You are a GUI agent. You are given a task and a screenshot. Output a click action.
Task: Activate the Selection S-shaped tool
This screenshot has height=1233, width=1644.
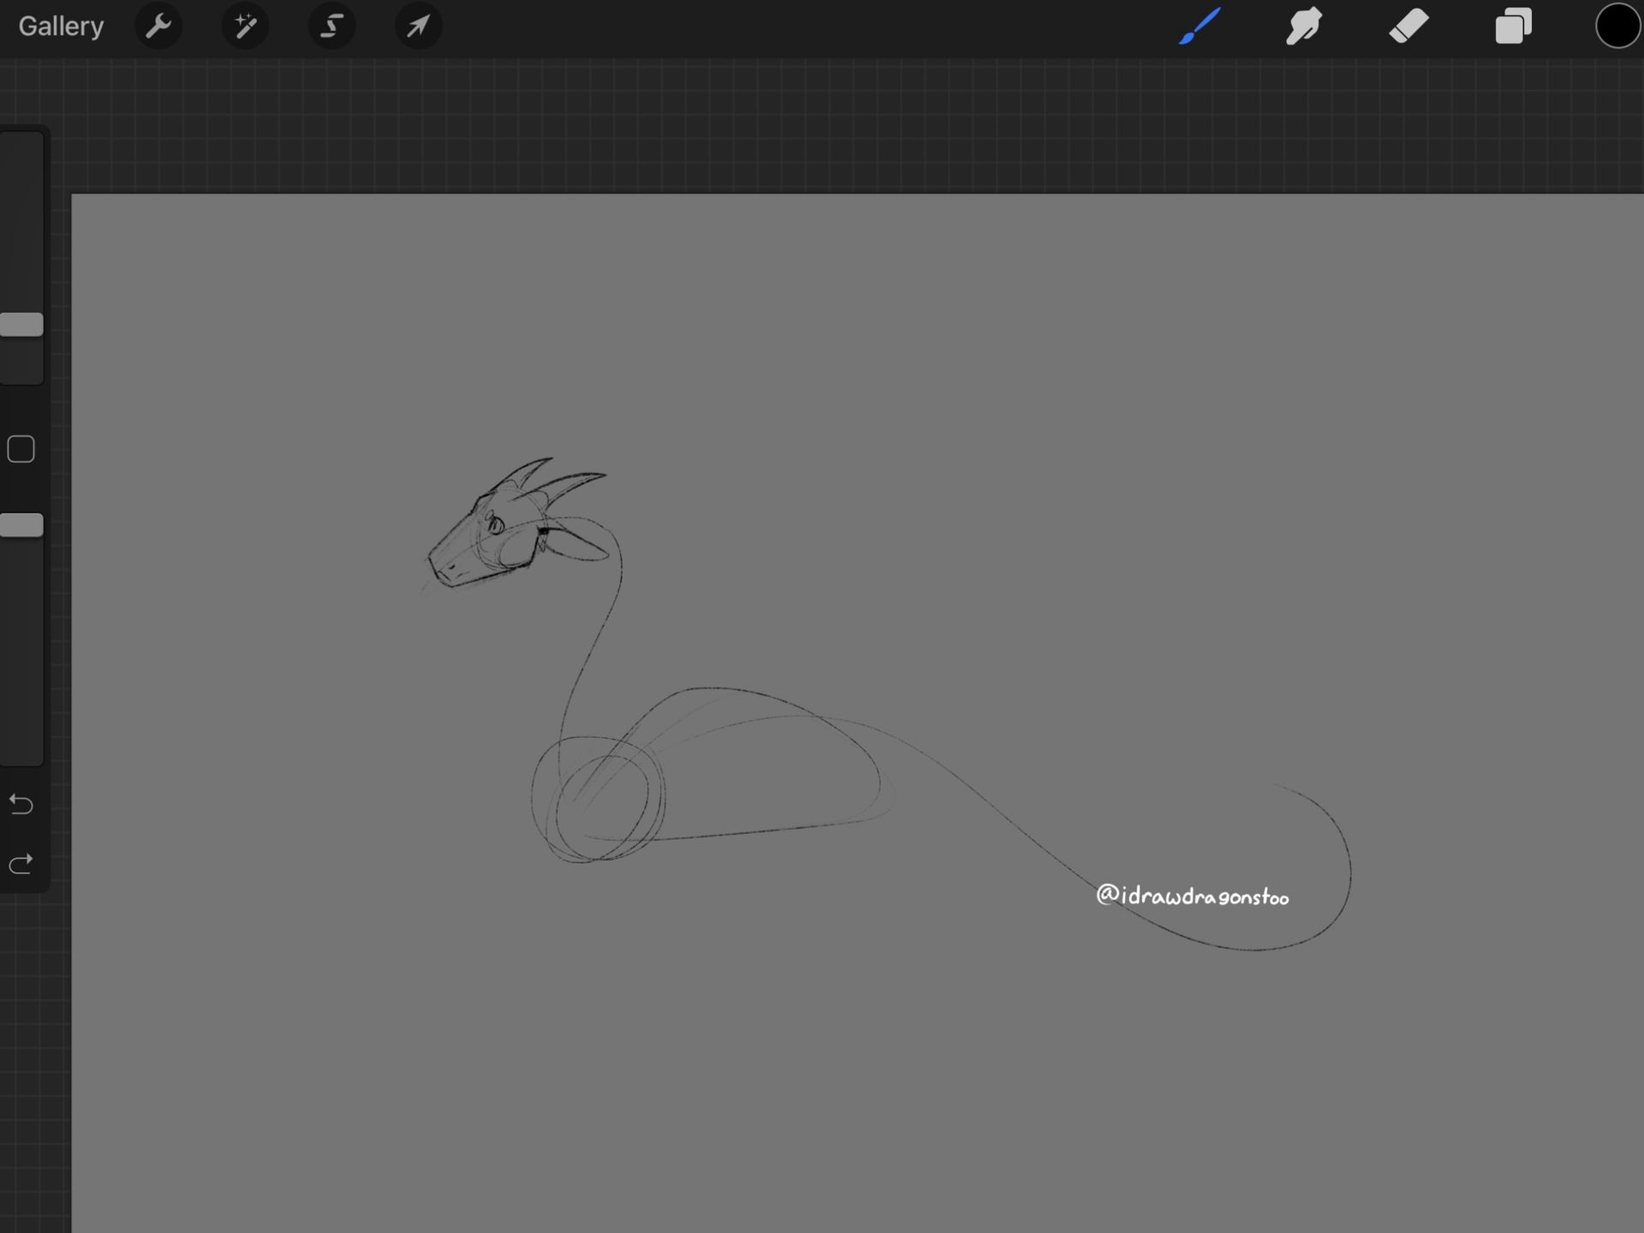point(331,27)
